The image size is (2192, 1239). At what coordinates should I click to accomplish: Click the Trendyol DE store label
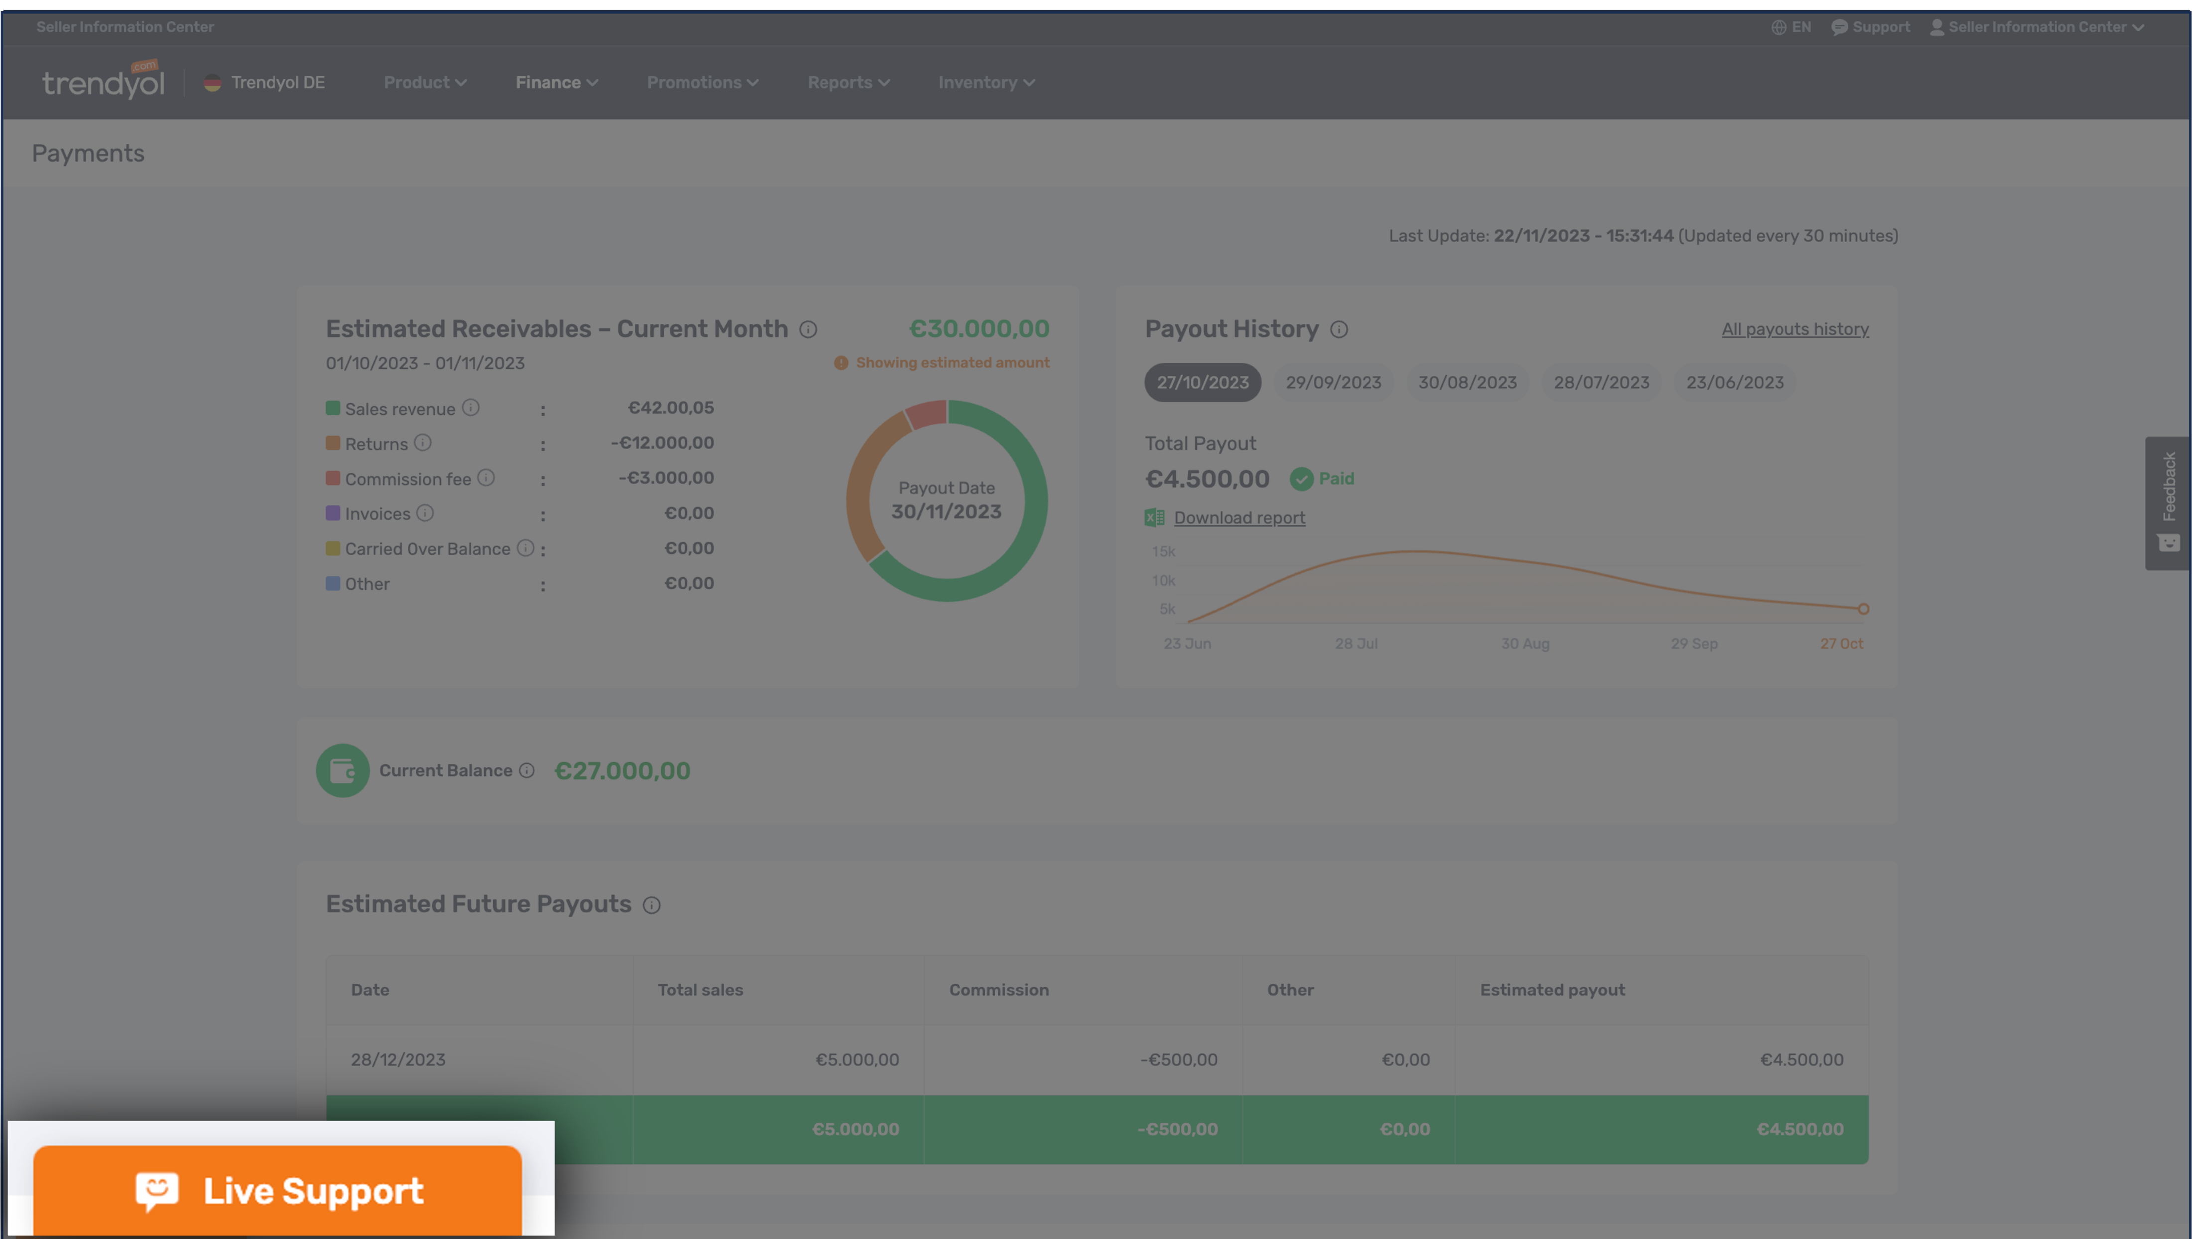click(x=277, y=83)
